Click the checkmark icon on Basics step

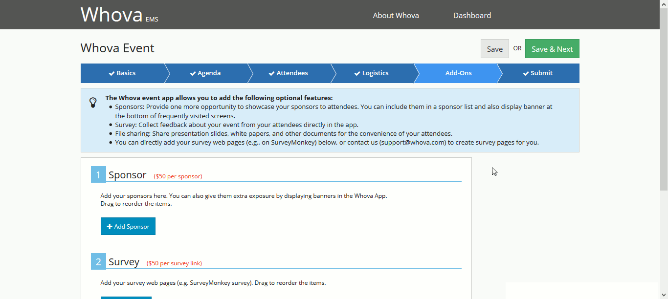pyautogui.click(x=111, y=73)
